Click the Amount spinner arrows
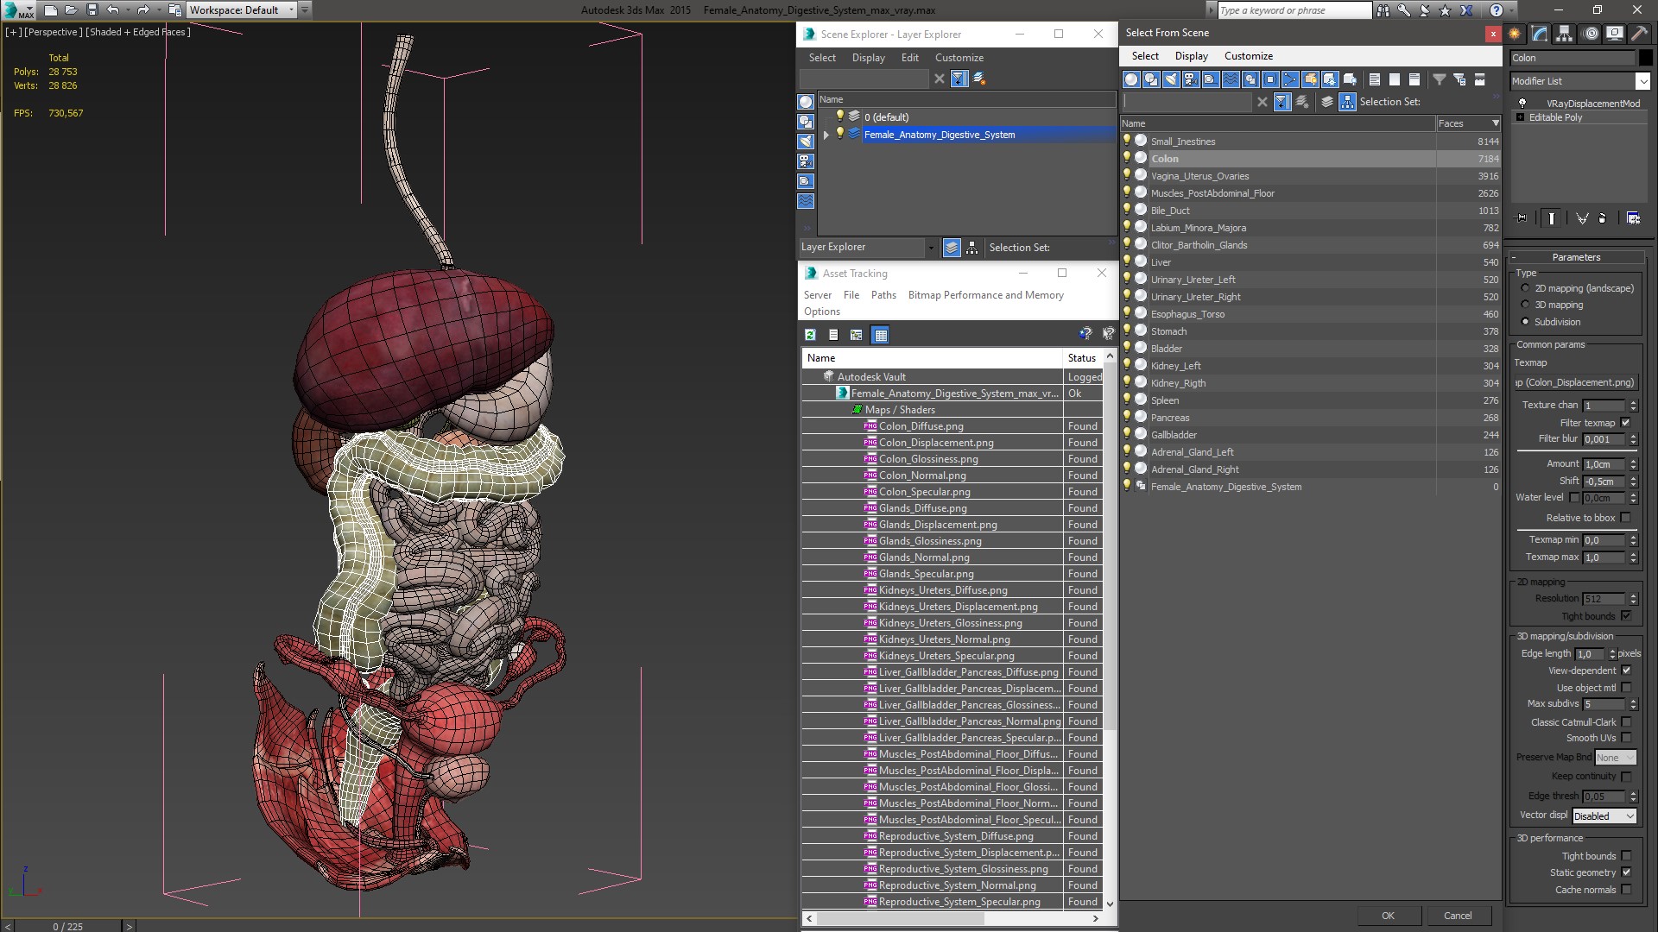Viewport: 1658px width, 932px height. [x=1633, y=464]
